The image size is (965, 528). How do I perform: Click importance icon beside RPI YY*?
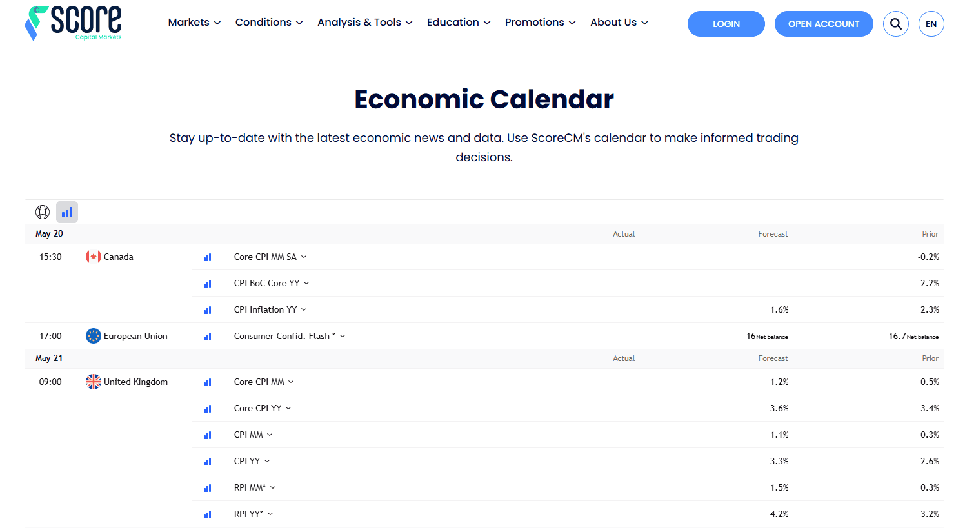(x=208, y=514)
